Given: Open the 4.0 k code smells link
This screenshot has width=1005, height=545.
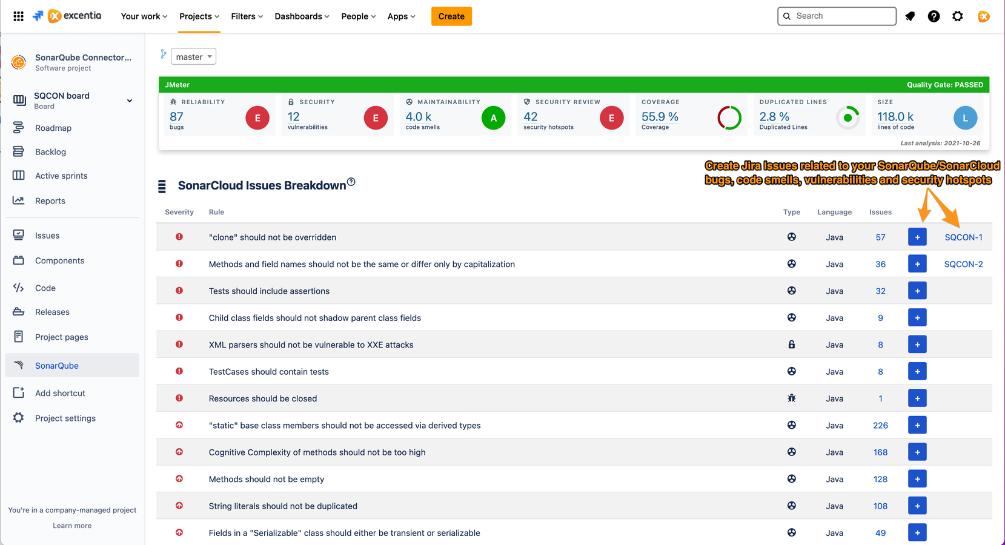Looking at the screenshot, I should click(419, 117).
